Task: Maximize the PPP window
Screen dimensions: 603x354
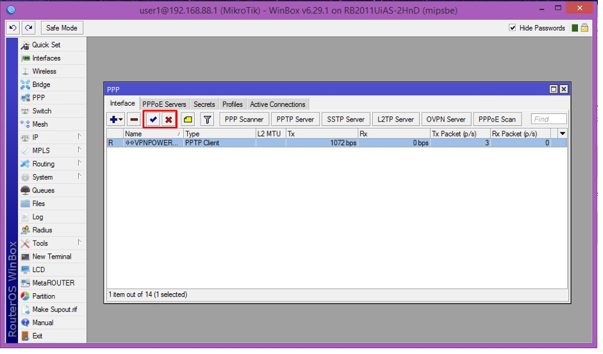Action: (x=554, y=90)
